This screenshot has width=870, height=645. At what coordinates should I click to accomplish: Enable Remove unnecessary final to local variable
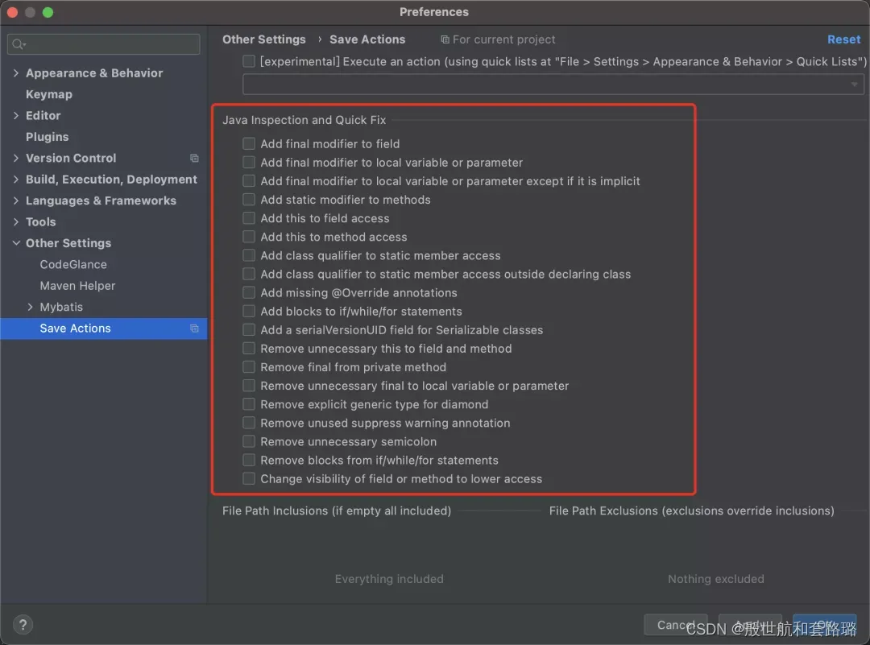pyautogui.click(x=249, y=386)
